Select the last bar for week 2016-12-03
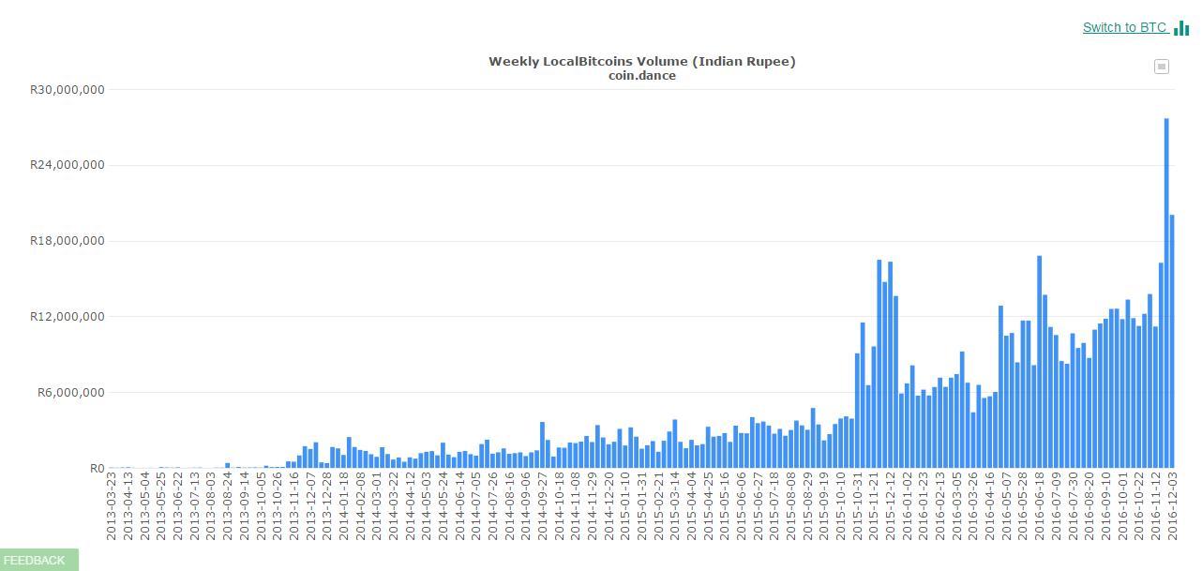 [x=1172, y=341]
